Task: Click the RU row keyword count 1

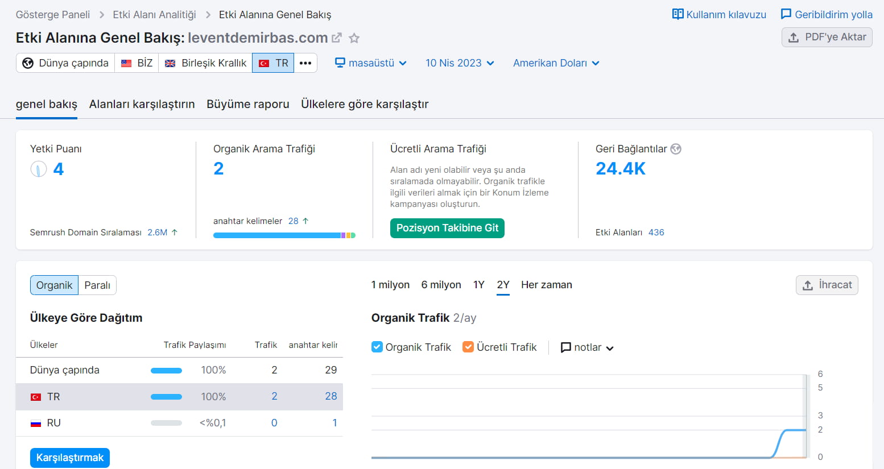Action: click(x=334, y=422)
